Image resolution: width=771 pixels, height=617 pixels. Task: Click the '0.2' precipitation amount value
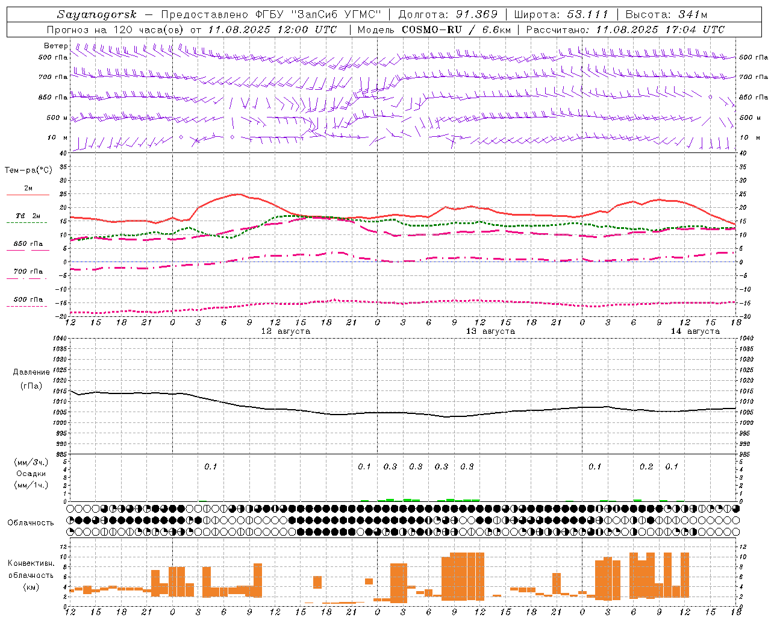(646, 466)
